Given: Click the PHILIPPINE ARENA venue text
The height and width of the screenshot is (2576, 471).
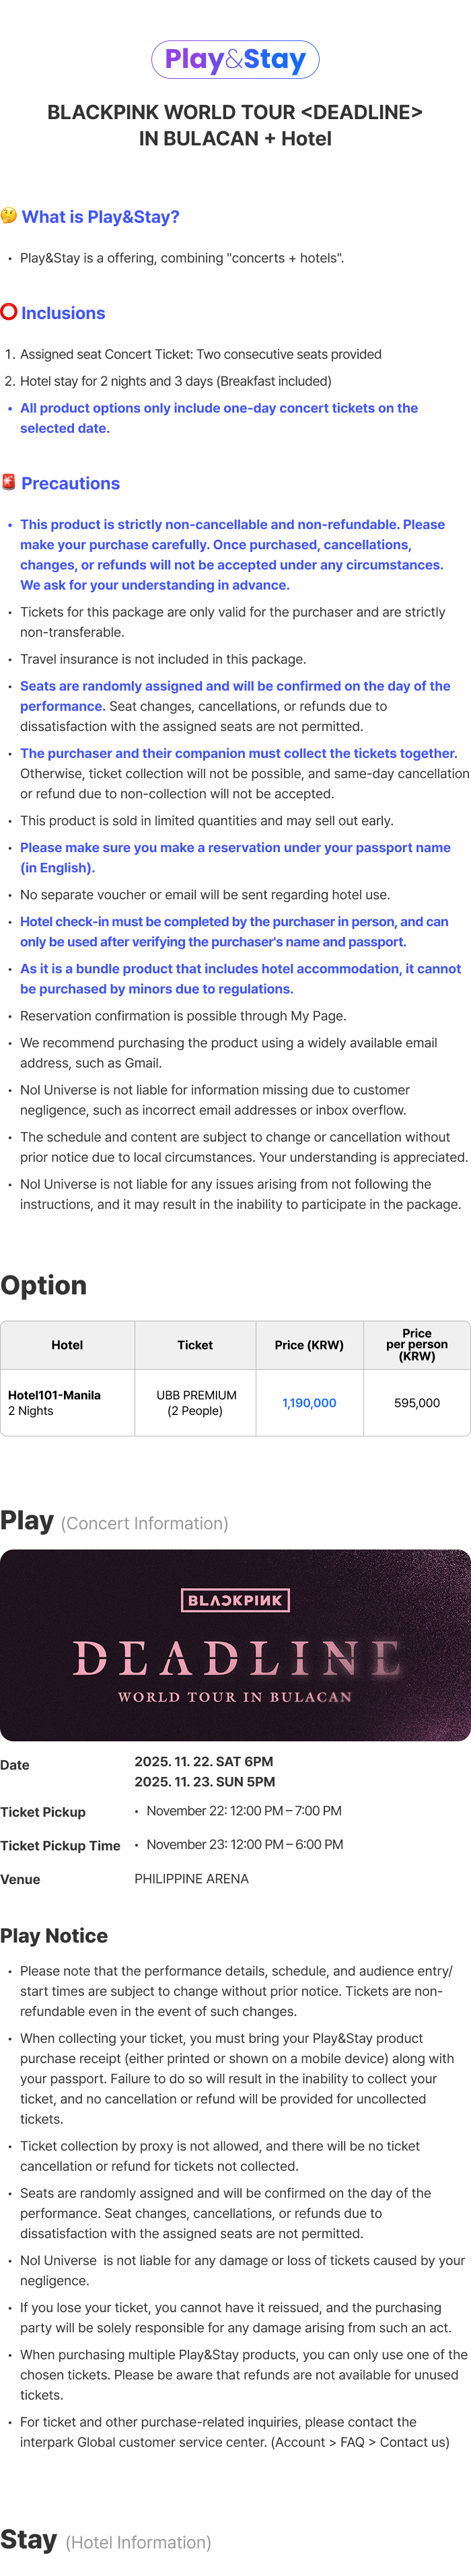Looking at the screenshot, I should pyautogui.click(x=192, y=1879).
